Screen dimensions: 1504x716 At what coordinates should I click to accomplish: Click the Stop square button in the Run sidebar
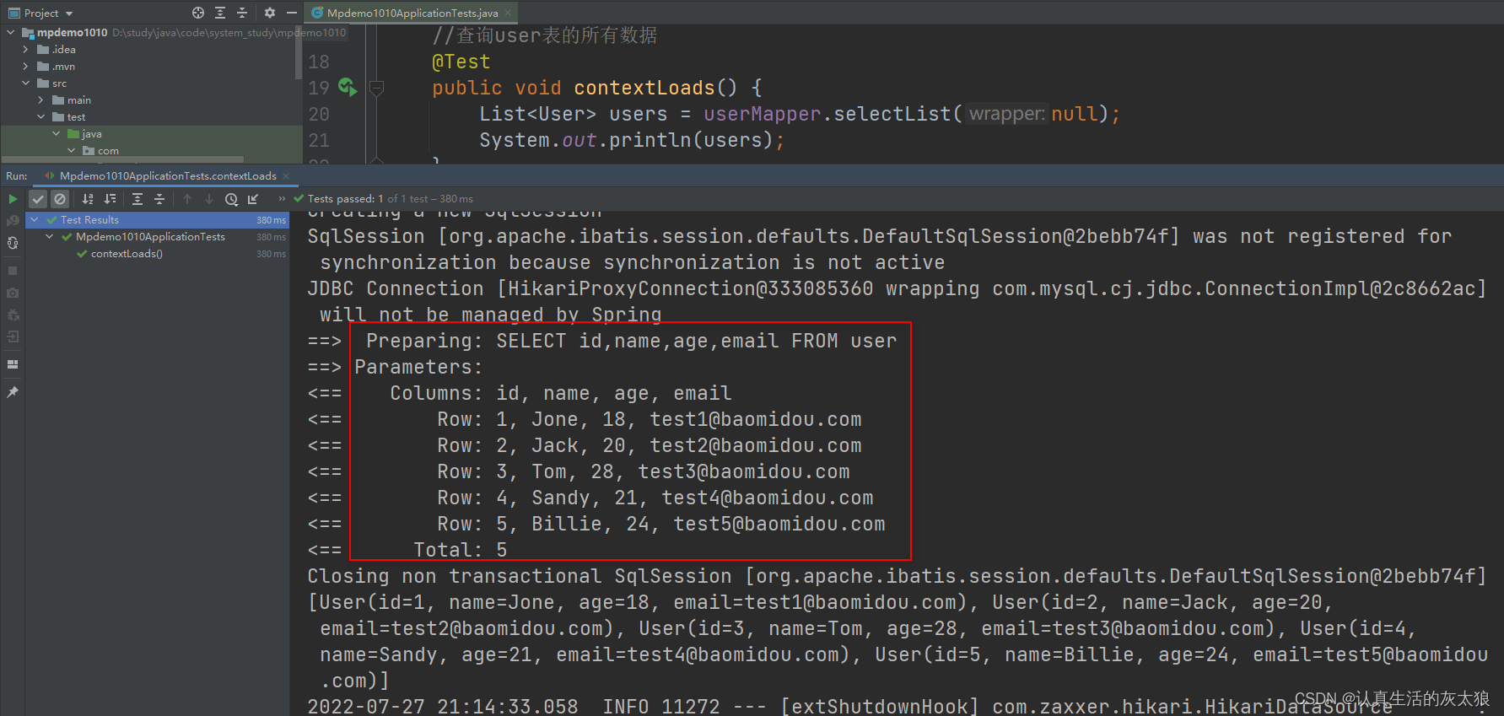tap(13, 271)
